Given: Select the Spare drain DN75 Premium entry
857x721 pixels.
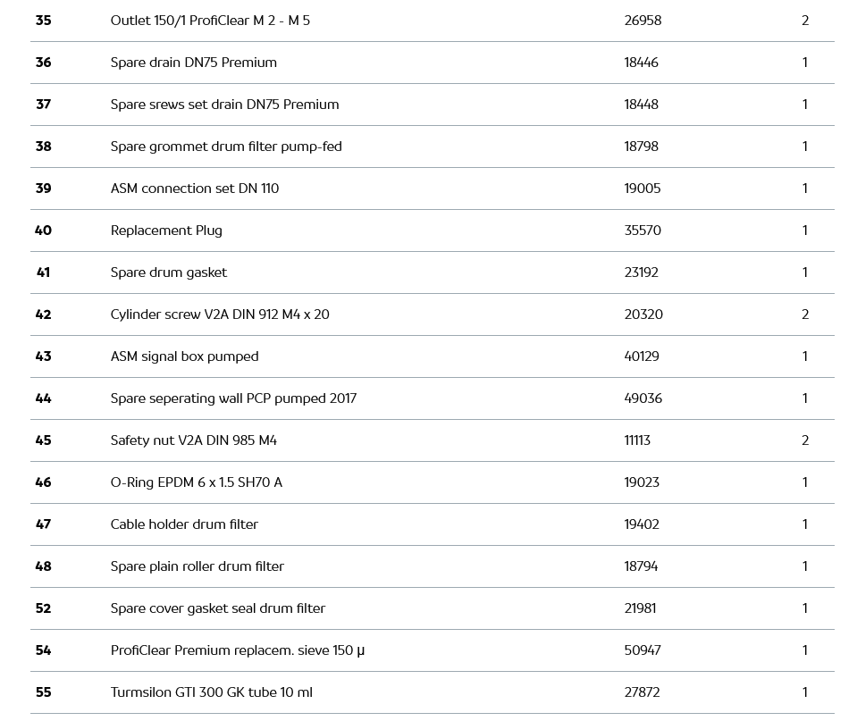Looking at the screenshot, I should pyautogui.click(x=193, y=63).
